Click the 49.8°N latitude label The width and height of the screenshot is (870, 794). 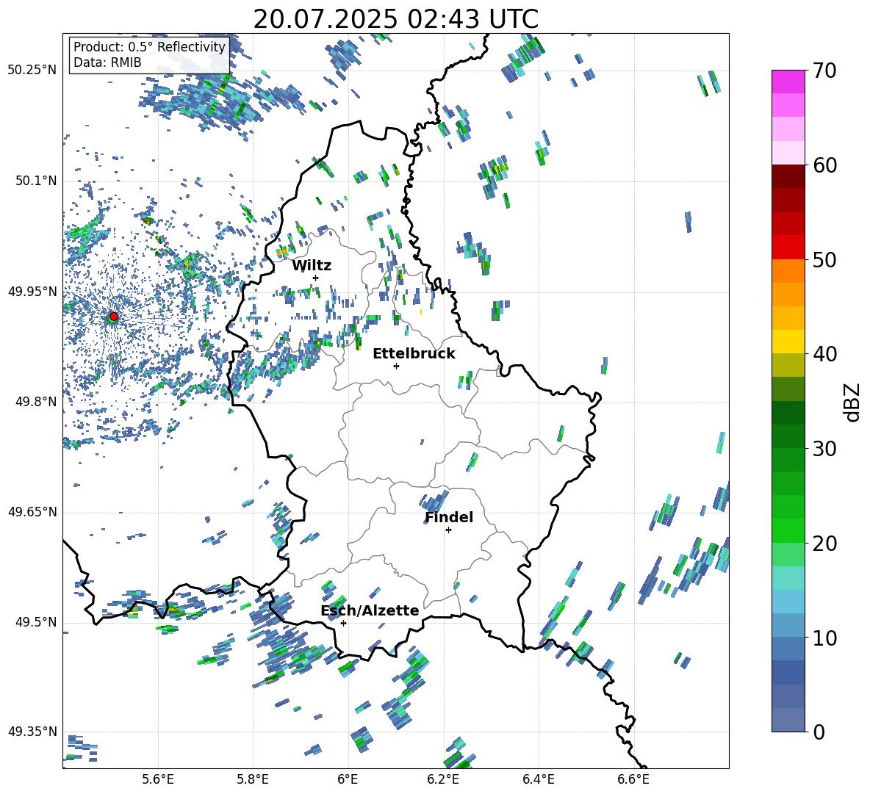(x=35, y=402)
